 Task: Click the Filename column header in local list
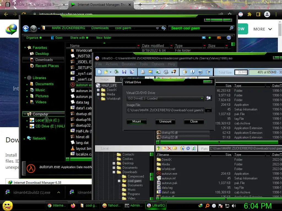click(x=183, y=155)
